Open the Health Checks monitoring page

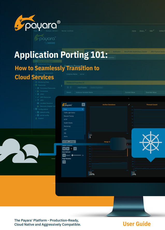pos(68,123)
